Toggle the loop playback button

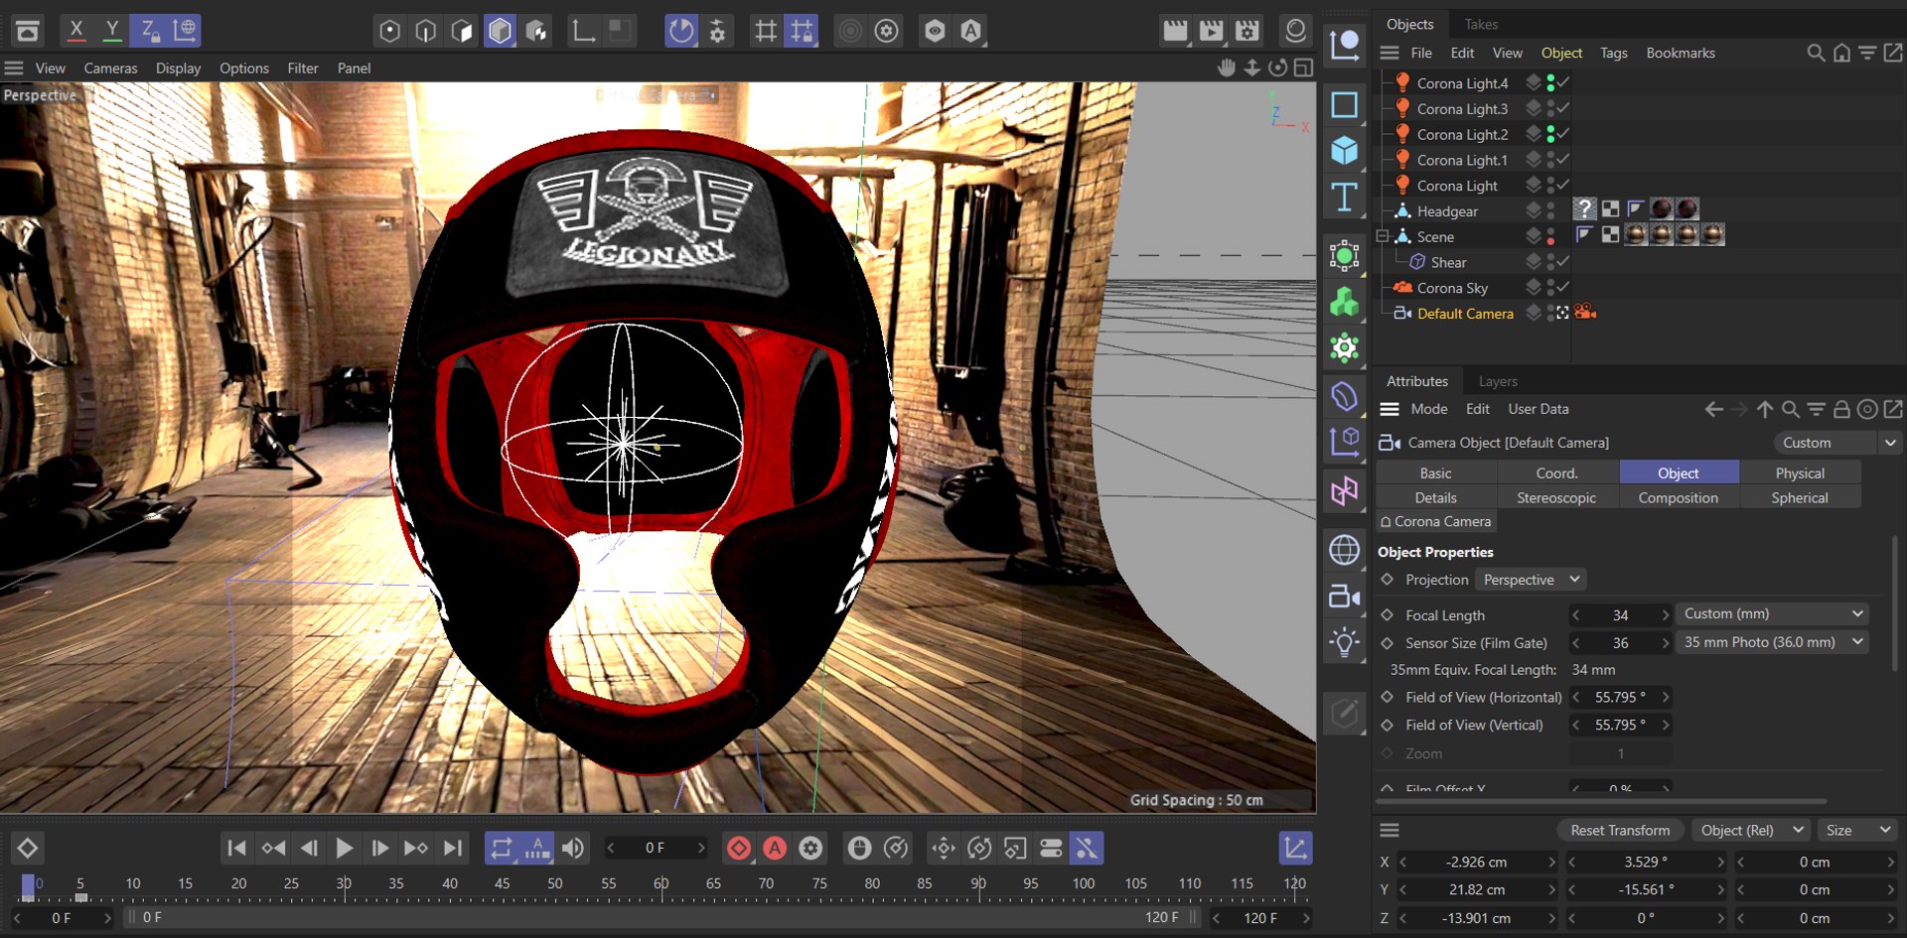coord(502,848)
